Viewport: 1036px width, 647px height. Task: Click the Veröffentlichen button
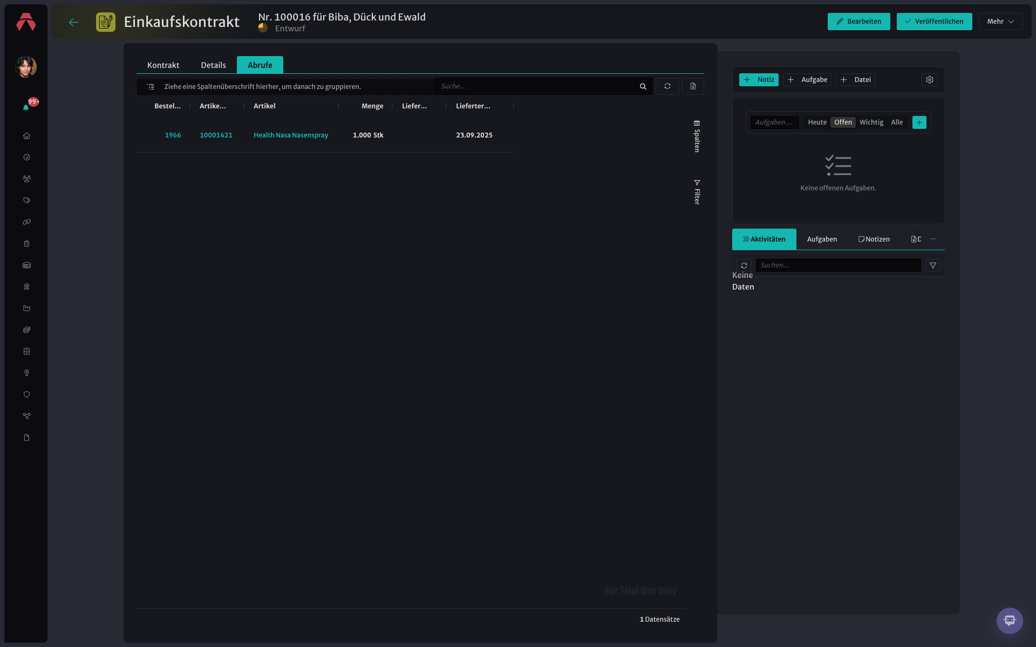(x=934, y=22)
